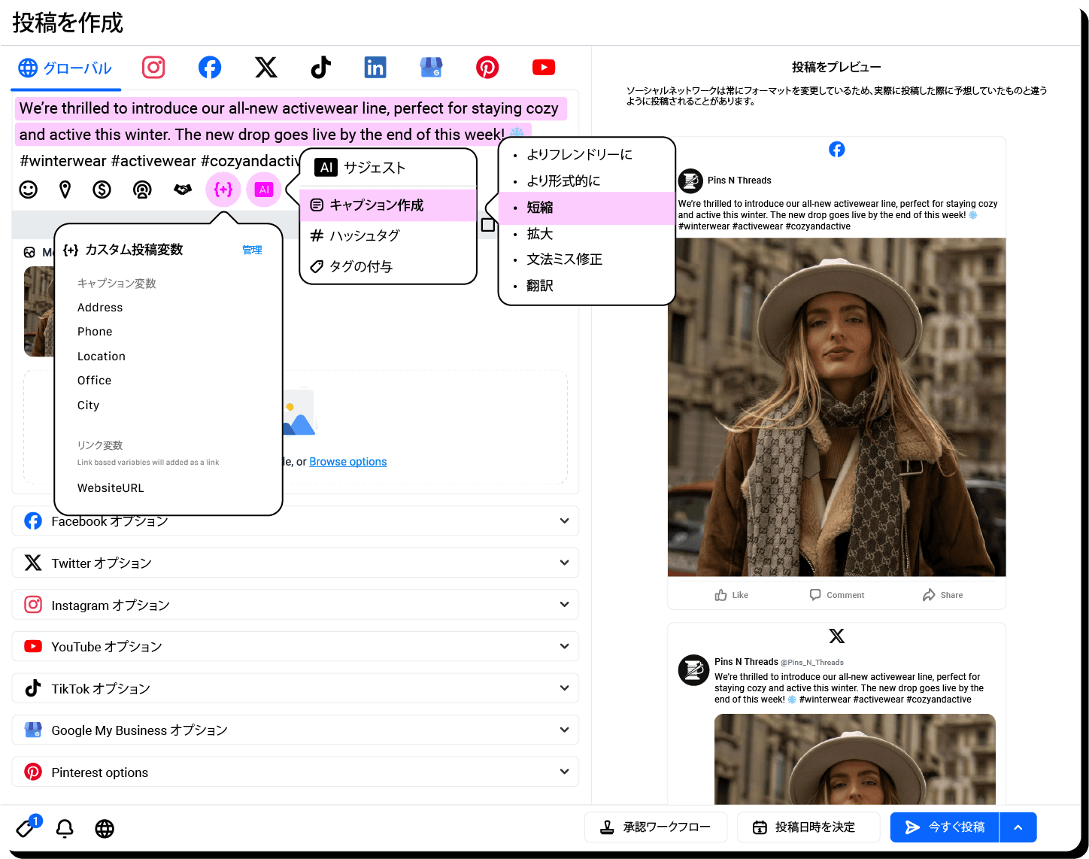Open custom variables curly-brace icon
The image size is (1089, 859).
coord(223,190)
